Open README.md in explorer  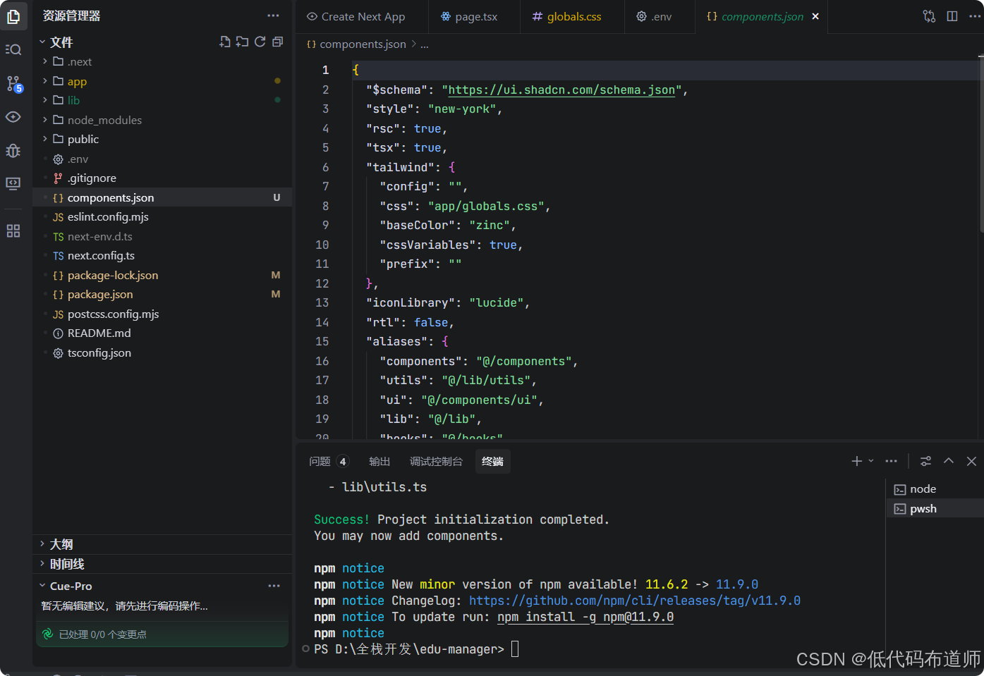tap(162, 333)
